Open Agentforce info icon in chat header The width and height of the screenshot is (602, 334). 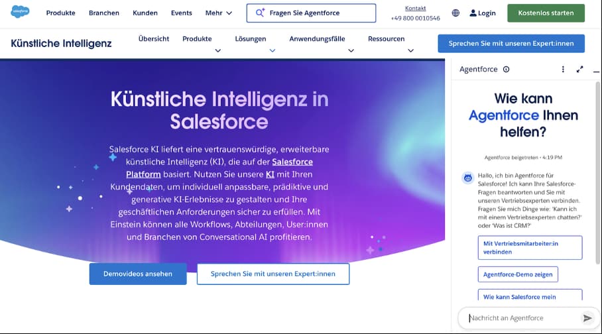coord(507,70)
